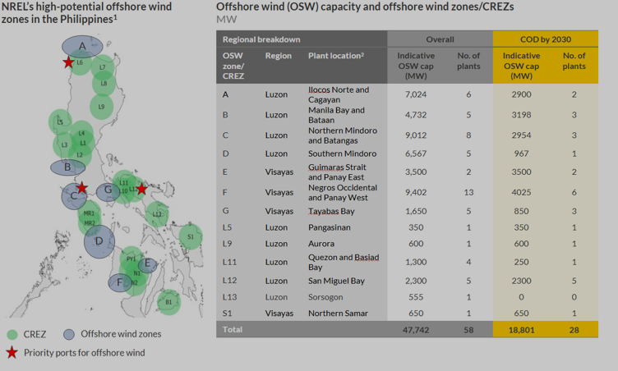
Task: Click the blue offshore wind zones legend swatch
Action: [71, 334]
